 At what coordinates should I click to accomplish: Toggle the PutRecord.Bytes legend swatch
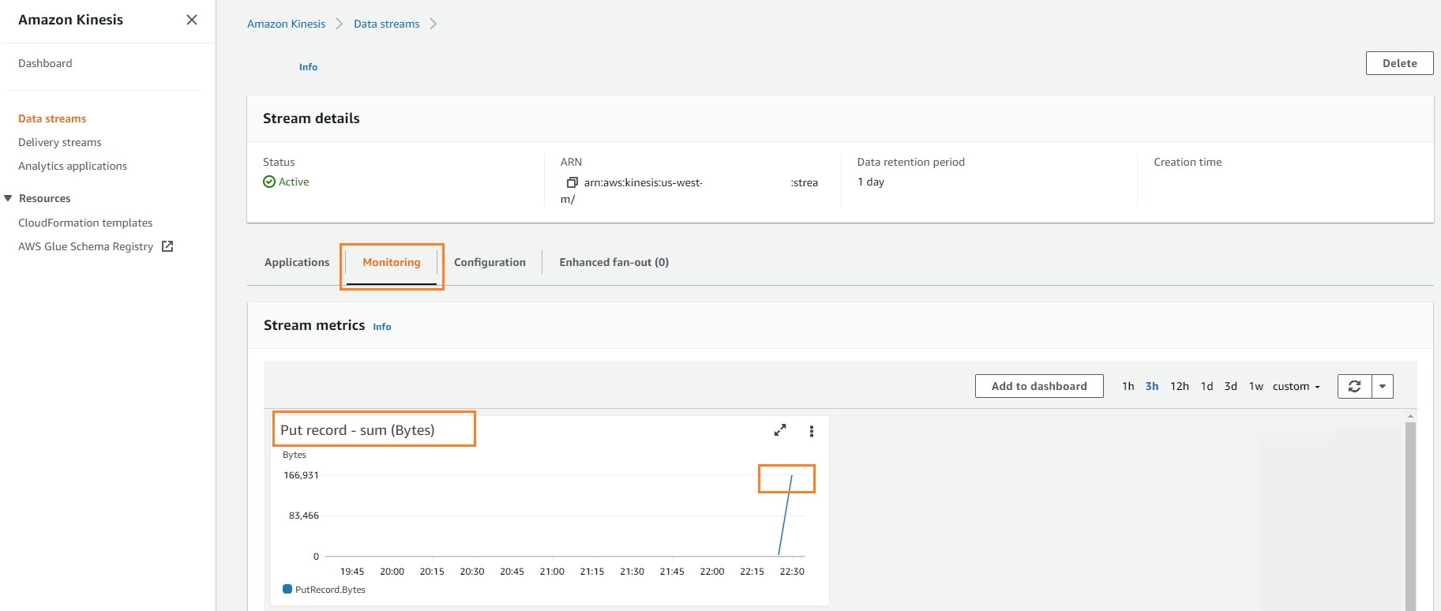click(287, 589)
